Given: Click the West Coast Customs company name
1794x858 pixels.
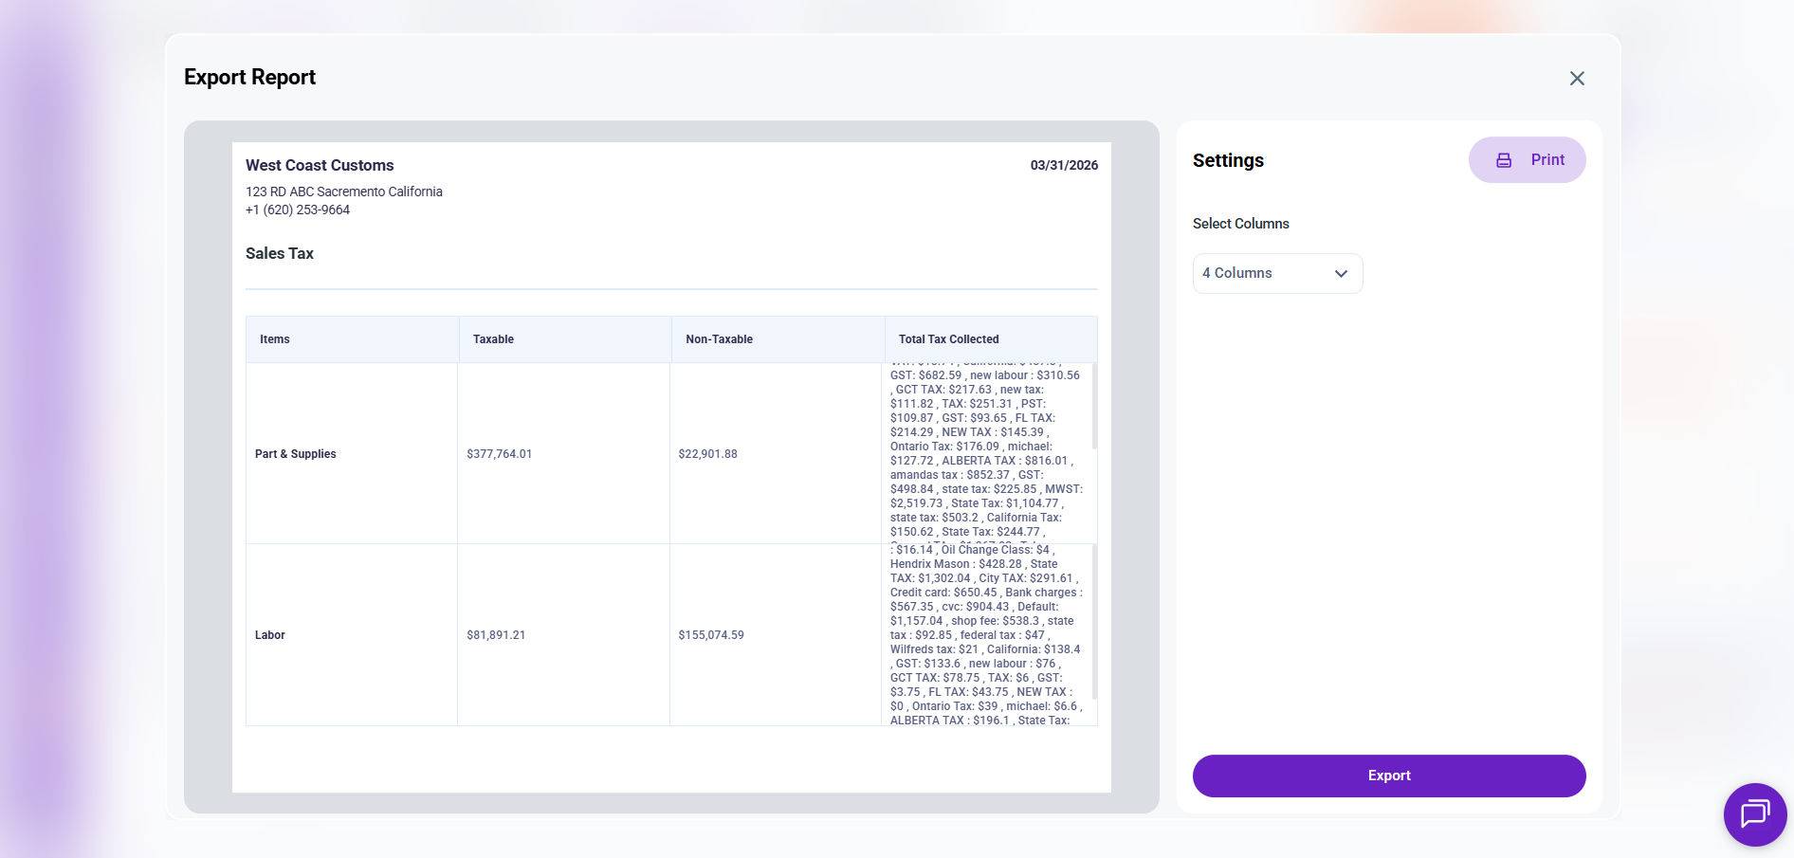Looking at the screenshot, I should [x=320, y=165].
